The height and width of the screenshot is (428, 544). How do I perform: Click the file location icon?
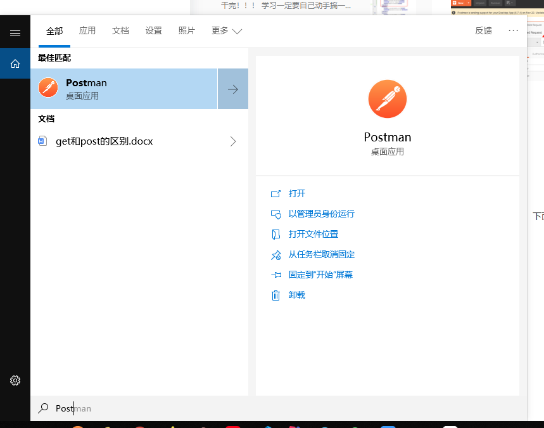click(276, 235)
